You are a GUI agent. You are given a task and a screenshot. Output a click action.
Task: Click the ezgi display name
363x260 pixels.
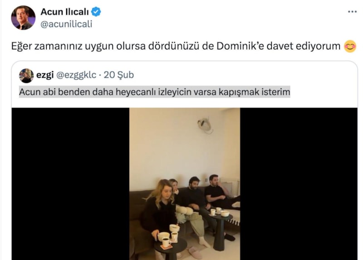point(45,75)
